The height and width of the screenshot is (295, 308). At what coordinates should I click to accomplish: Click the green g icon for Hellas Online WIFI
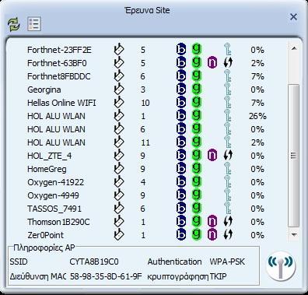[x=197, y=102]
